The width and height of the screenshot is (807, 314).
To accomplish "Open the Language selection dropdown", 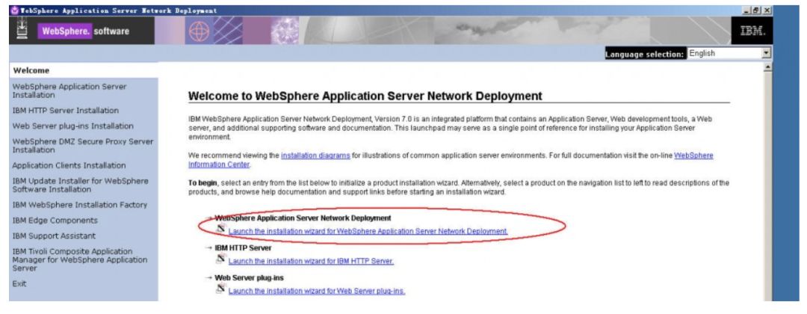I will [729, 54].
